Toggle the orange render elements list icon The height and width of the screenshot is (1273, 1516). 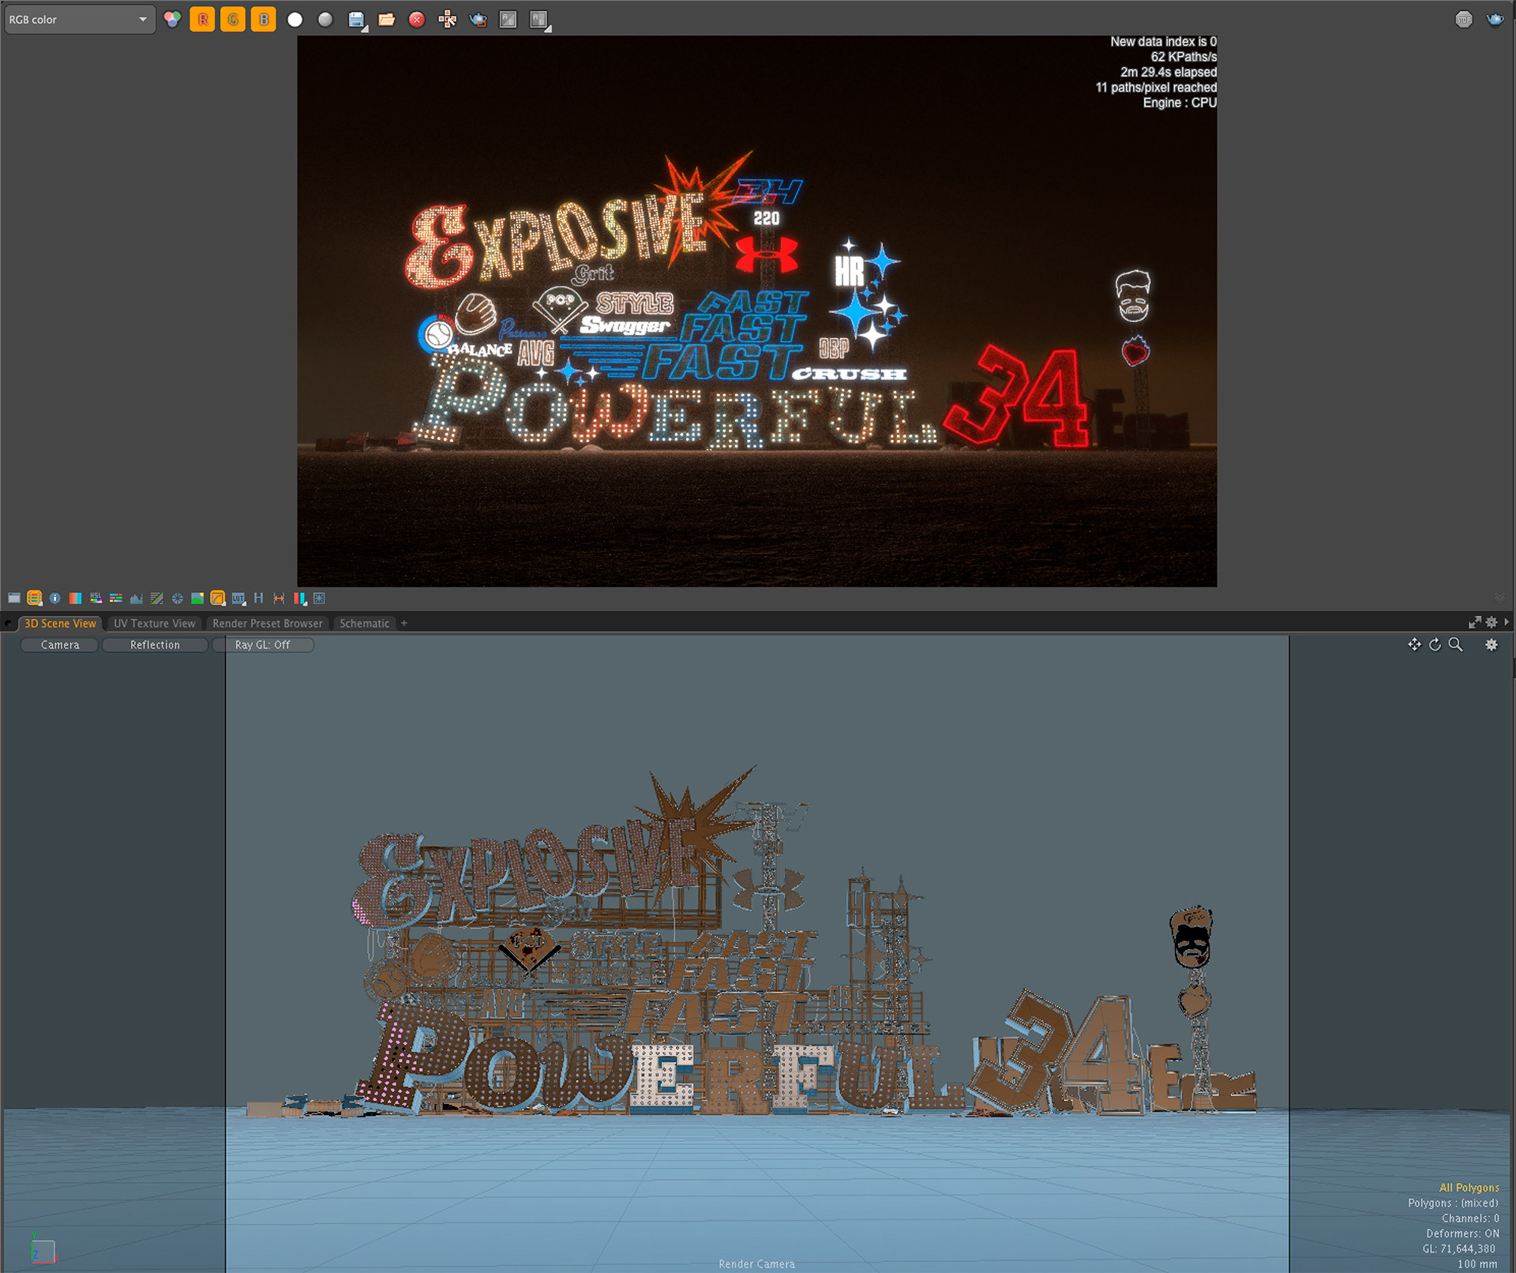click(x=34, y=599)
